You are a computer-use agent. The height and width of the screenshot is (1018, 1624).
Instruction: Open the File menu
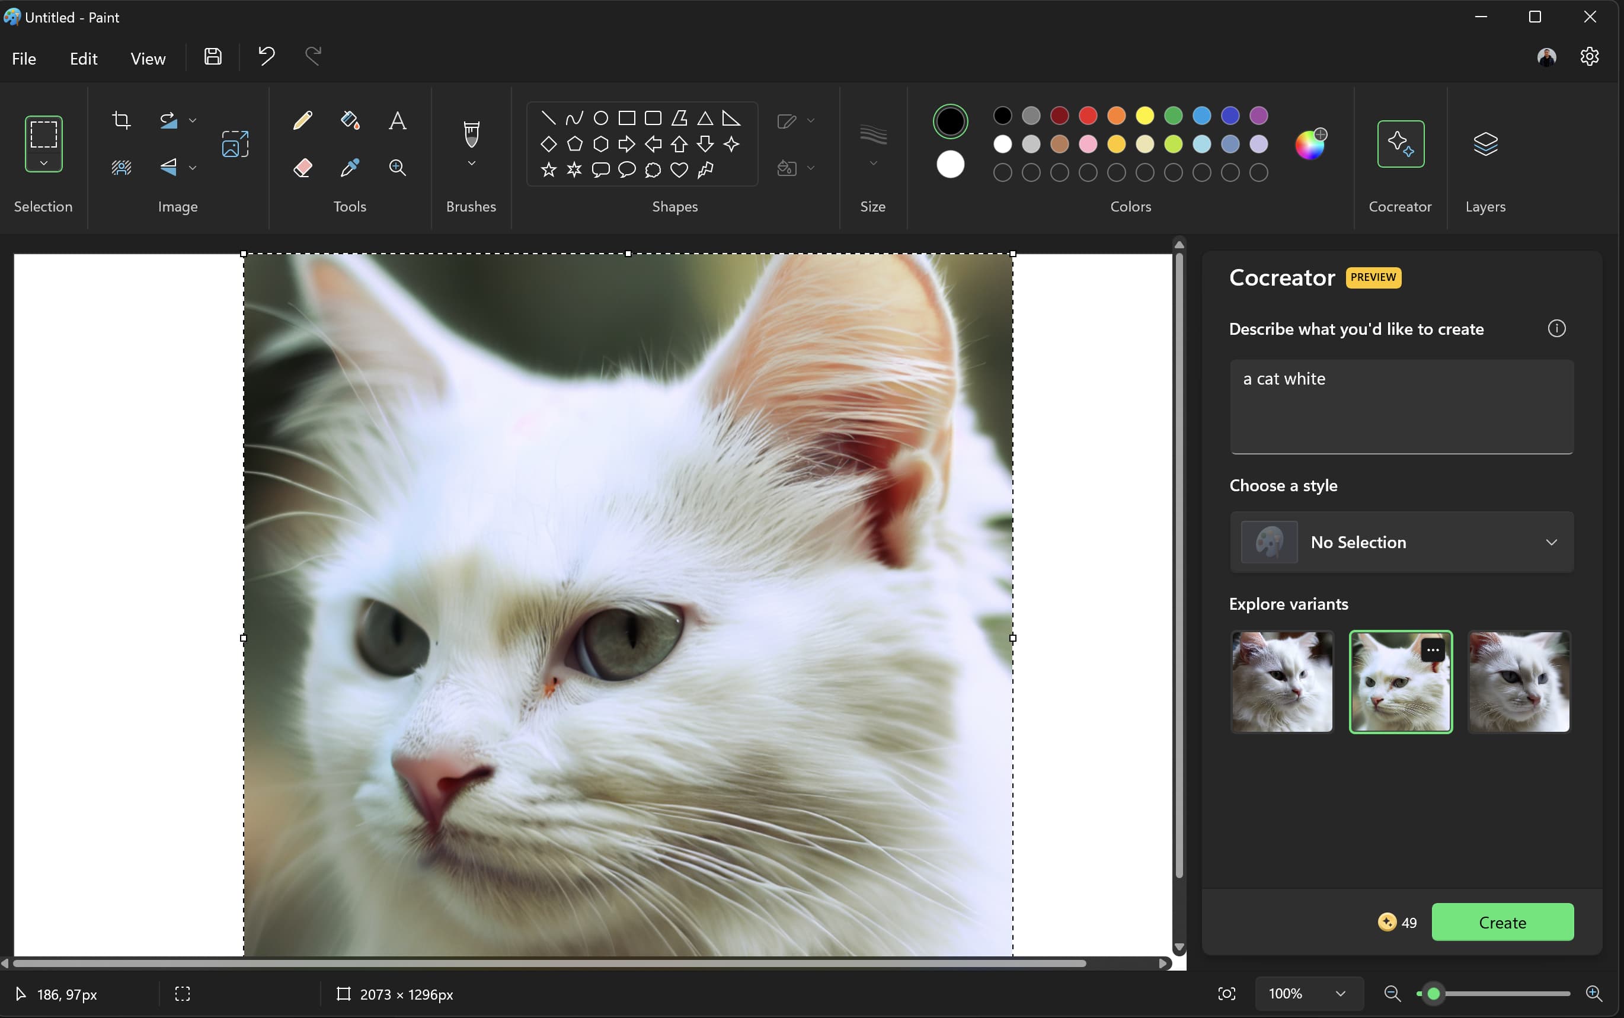click(x=24, y=59)
